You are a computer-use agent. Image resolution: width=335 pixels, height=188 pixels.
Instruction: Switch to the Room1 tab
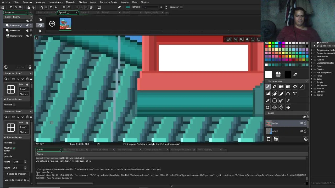tap(105, 13)
